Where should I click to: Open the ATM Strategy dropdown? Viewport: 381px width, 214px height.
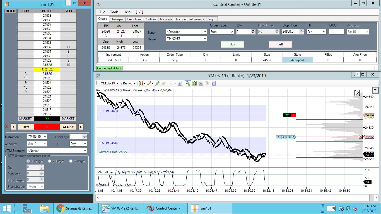click(57, 151)
